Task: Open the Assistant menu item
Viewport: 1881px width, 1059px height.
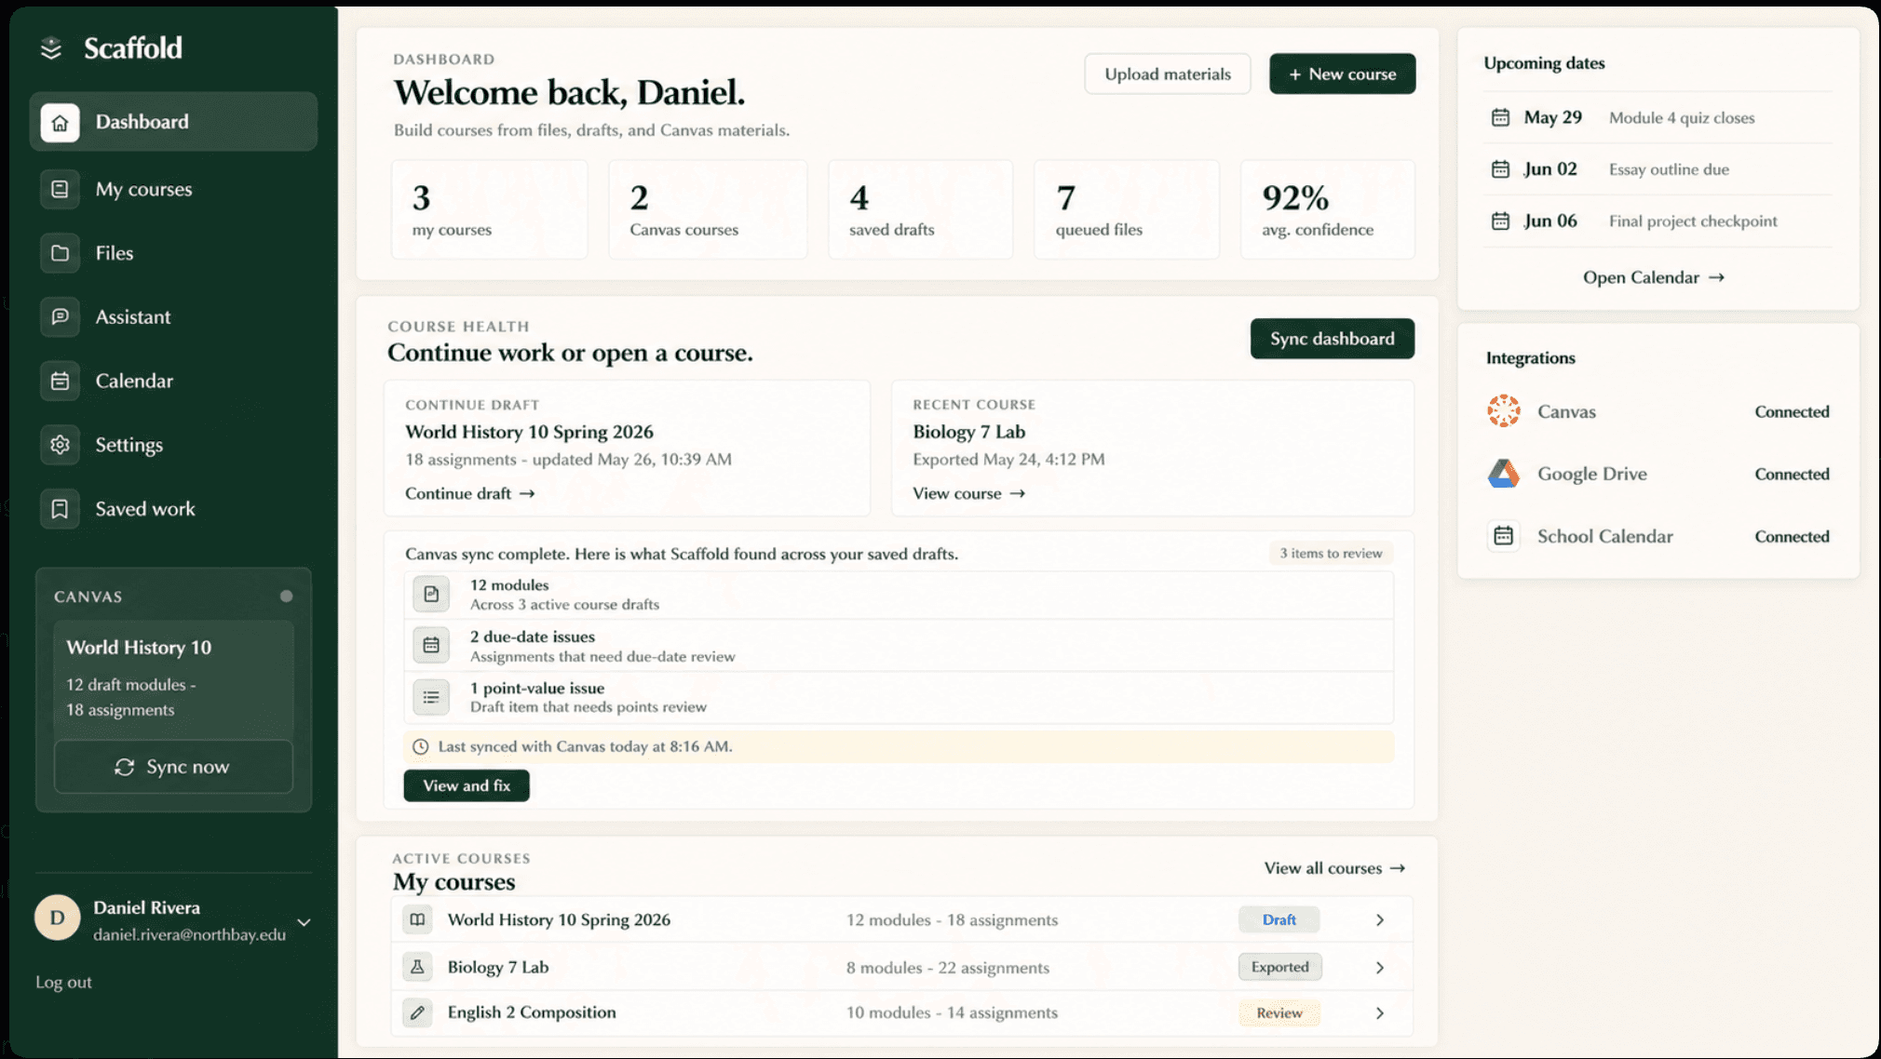Action: [173, 317]
